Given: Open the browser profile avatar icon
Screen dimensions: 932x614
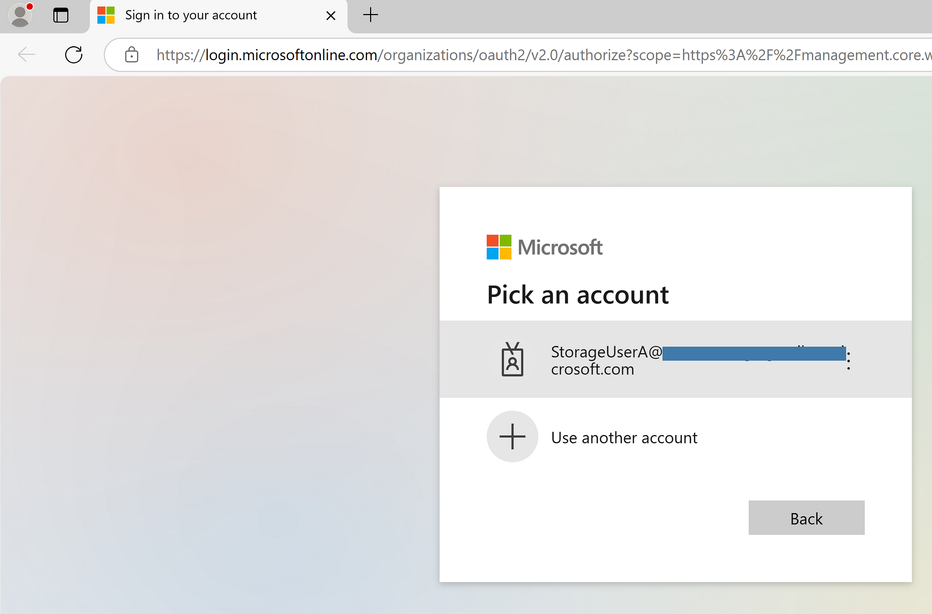Looking at the screenshot, I should point(20,15).
